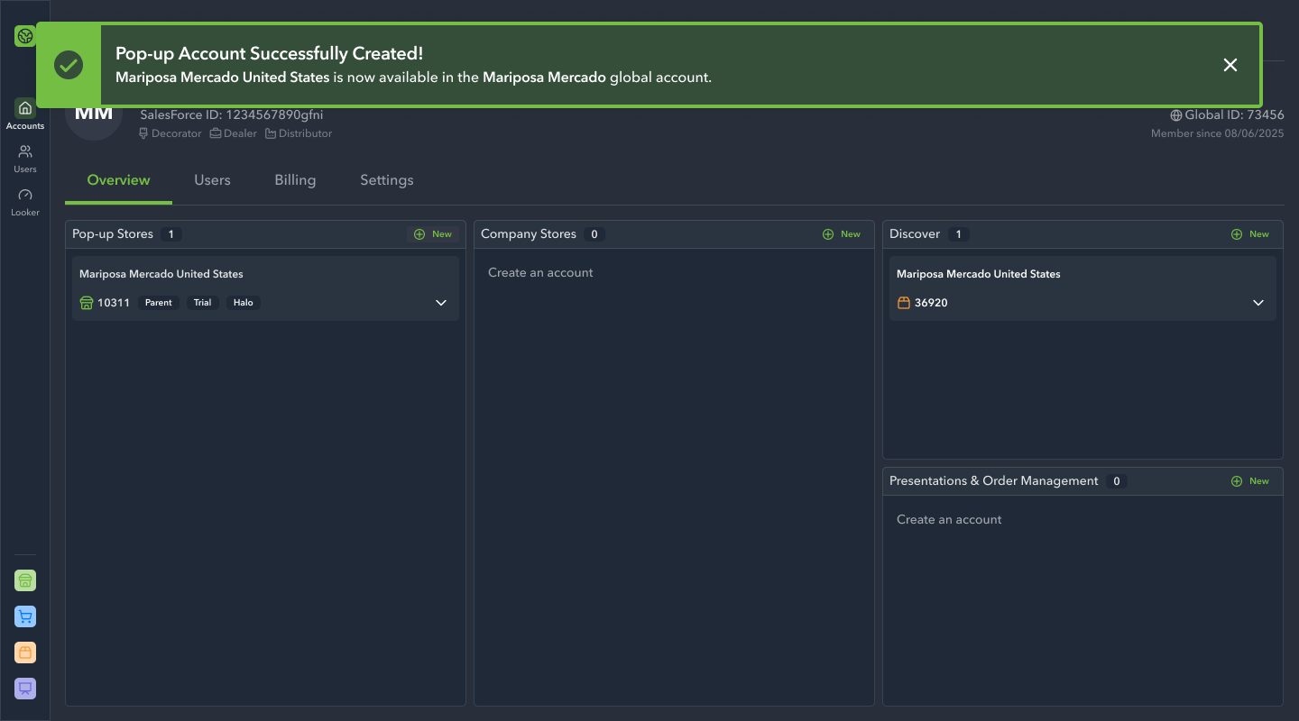Create a new Company Store
Screen dimensions: 1299x721
coord(842,234)
